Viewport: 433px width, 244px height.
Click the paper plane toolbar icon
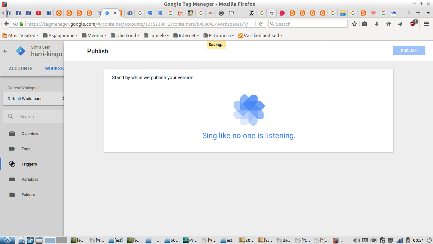(x=400, y=24)
